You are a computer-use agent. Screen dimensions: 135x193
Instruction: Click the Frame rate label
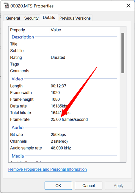(20, 119)
